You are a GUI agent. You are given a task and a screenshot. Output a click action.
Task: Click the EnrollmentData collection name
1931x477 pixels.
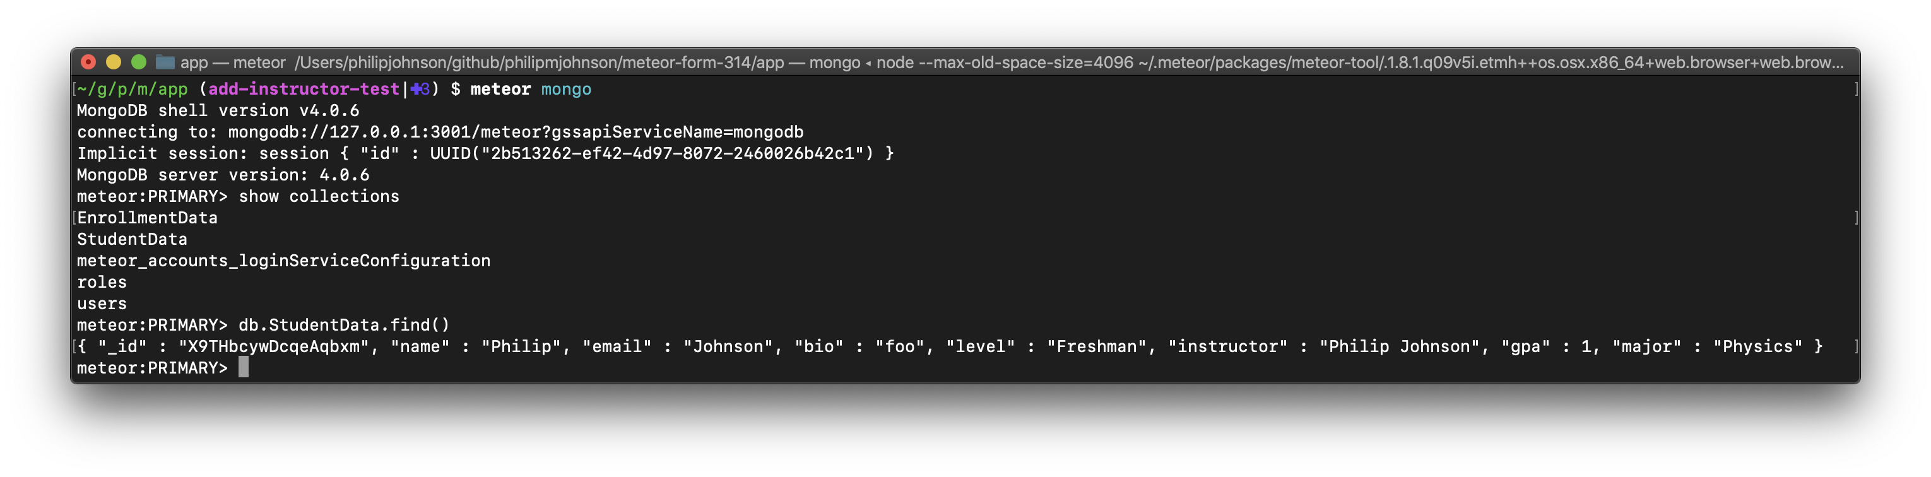click(x=148, y=218)
